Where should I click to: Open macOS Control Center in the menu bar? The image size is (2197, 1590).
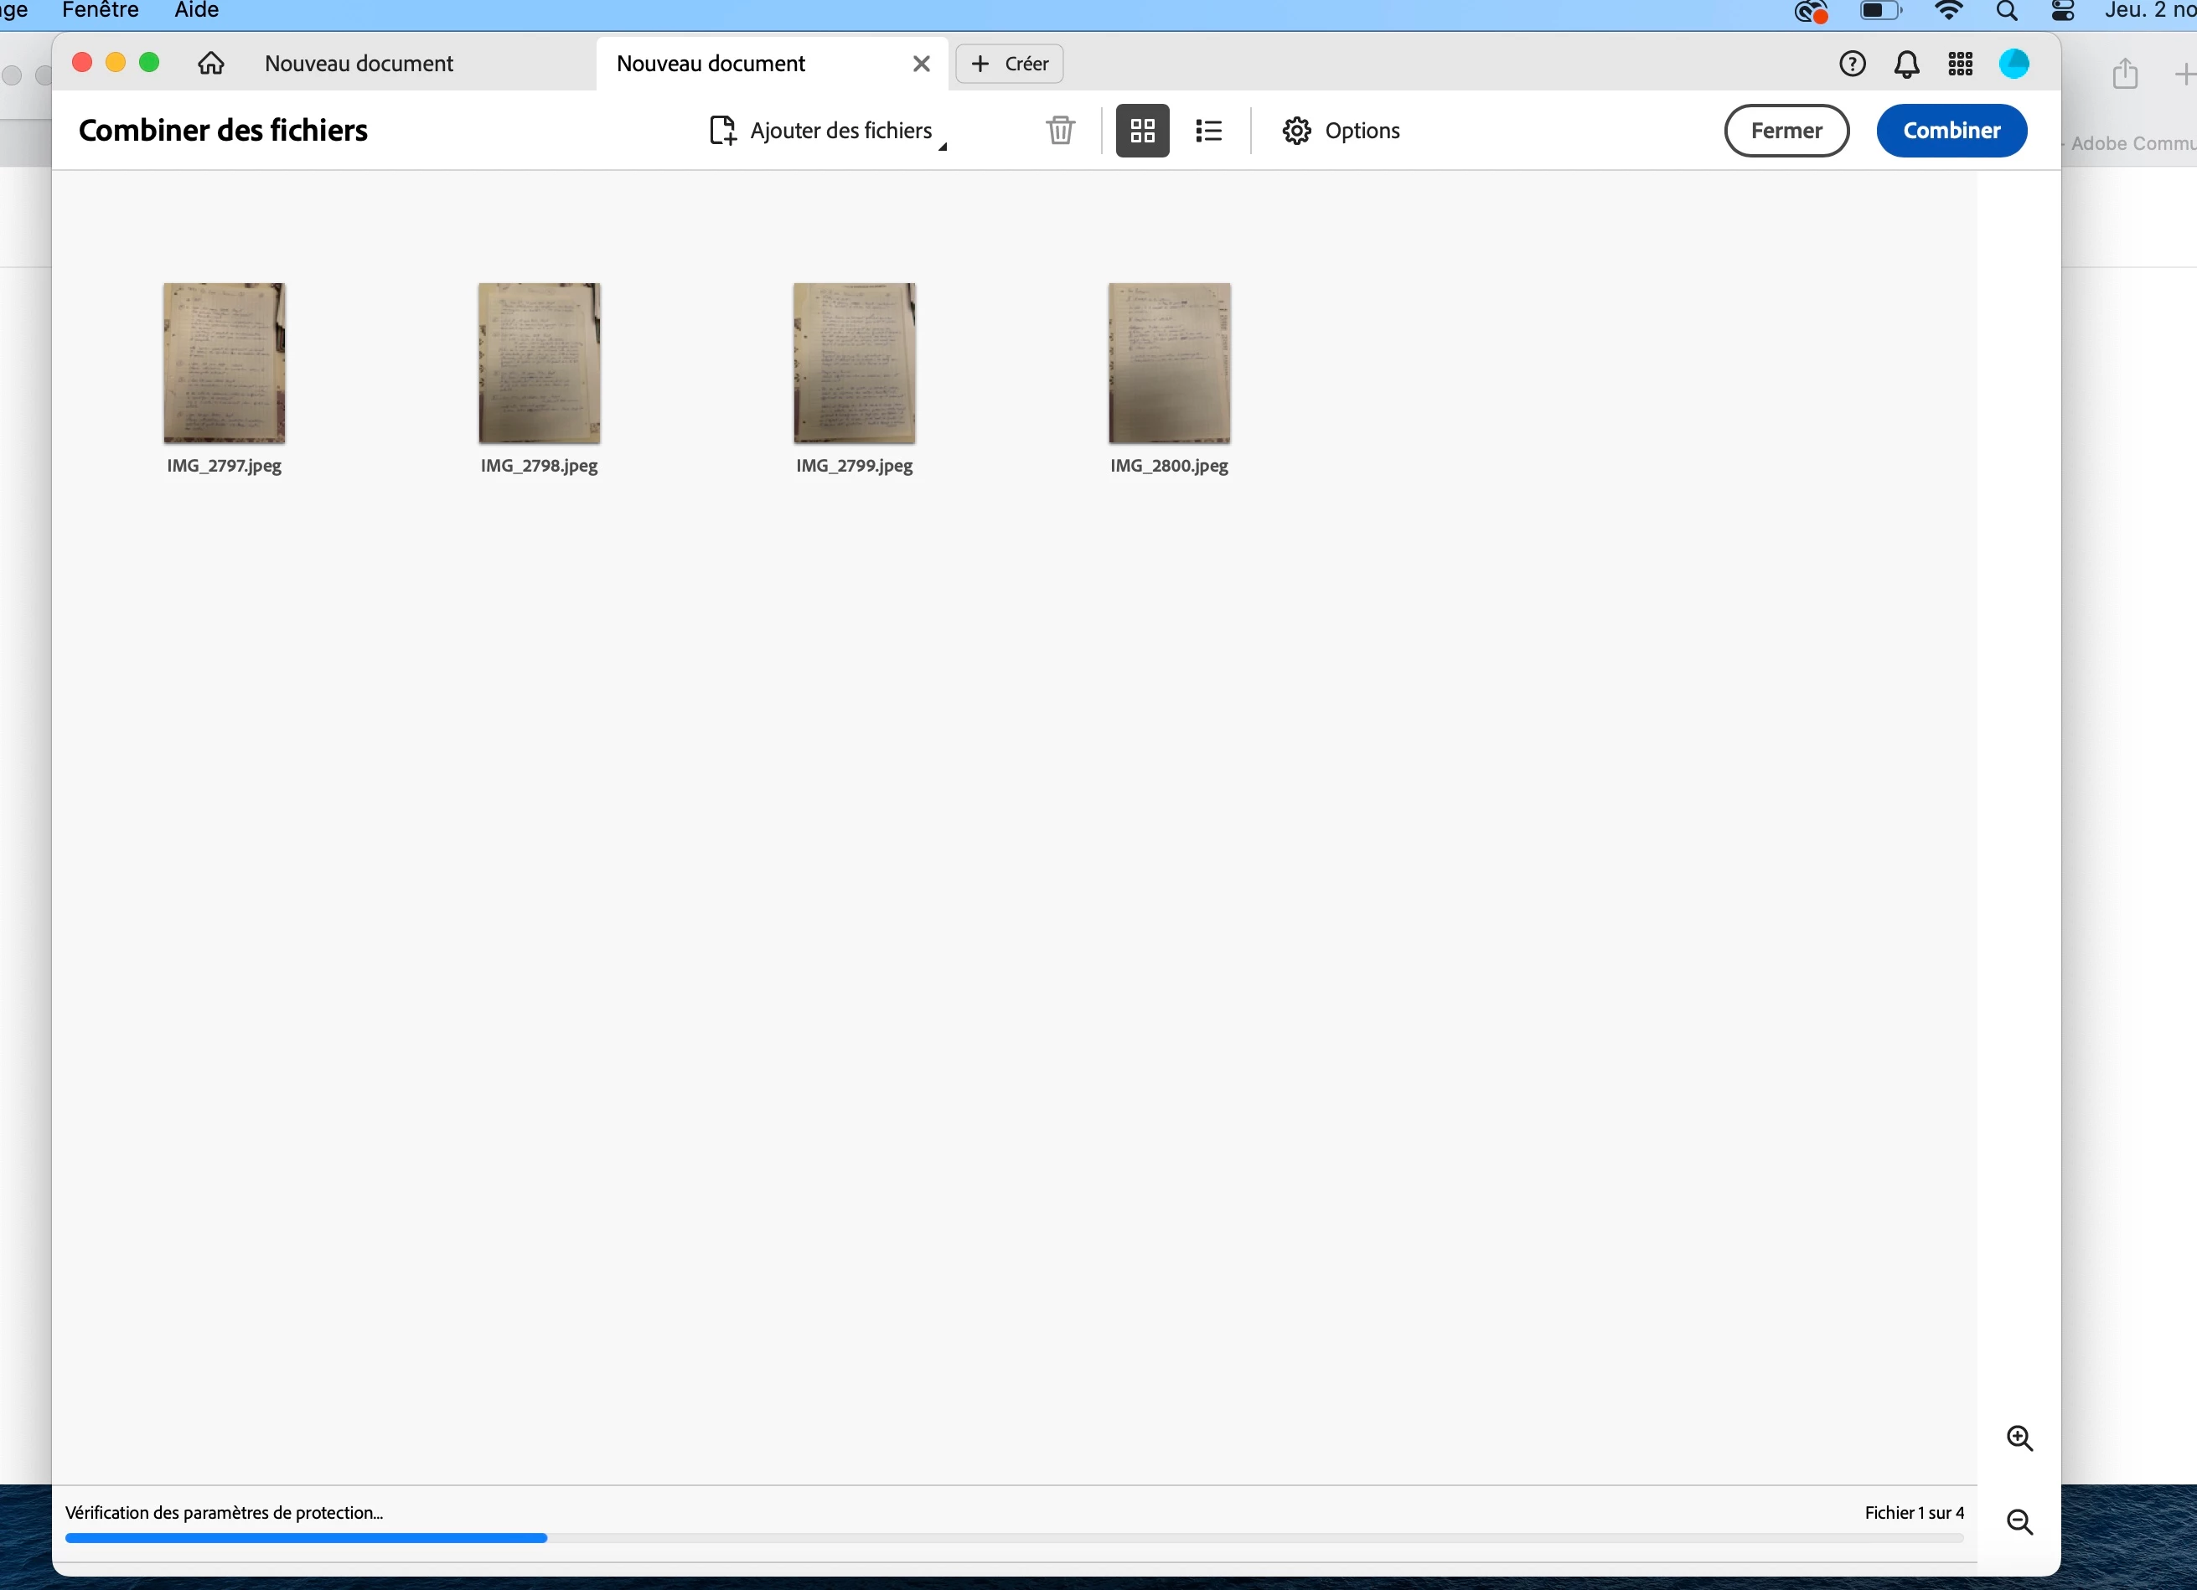point(2062,11)
